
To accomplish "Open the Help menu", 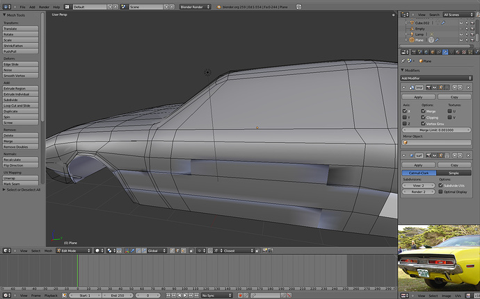I will 56,7.
